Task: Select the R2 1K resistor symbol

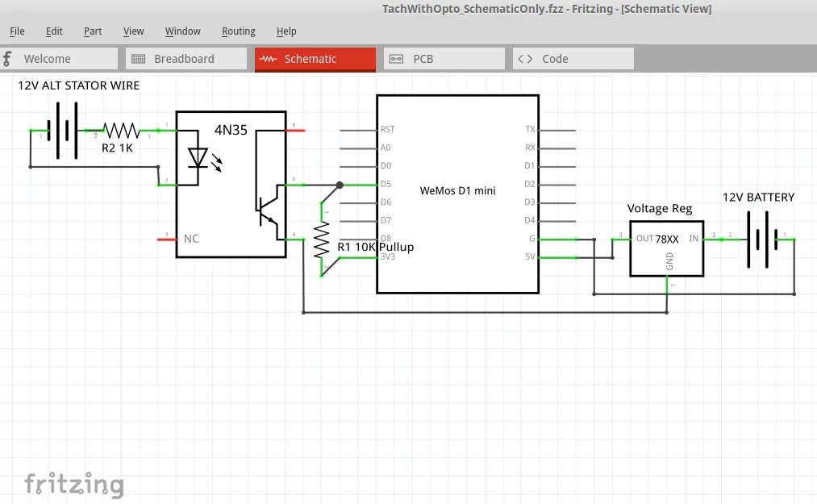Action: (121, 130)
